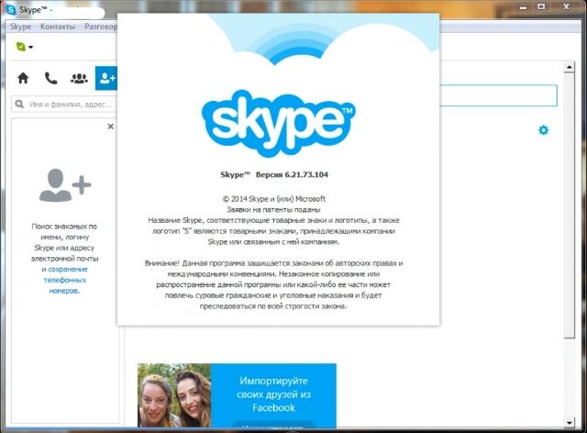Click the scrollbar down arrow
The height and width of the screenshot is (433, 587).
569,423
